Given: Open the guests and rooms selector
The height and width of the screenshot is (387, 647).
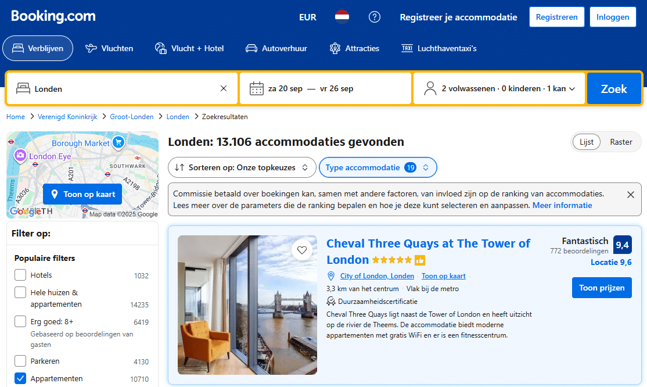Looking at the screenshot, I should pos(499,89).
